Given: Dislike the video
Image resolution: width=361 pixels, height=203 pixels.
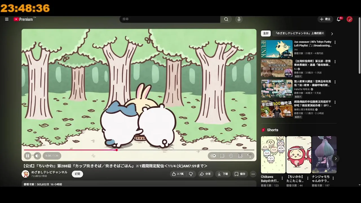Looking at the screenshot, I should [191, 174].
